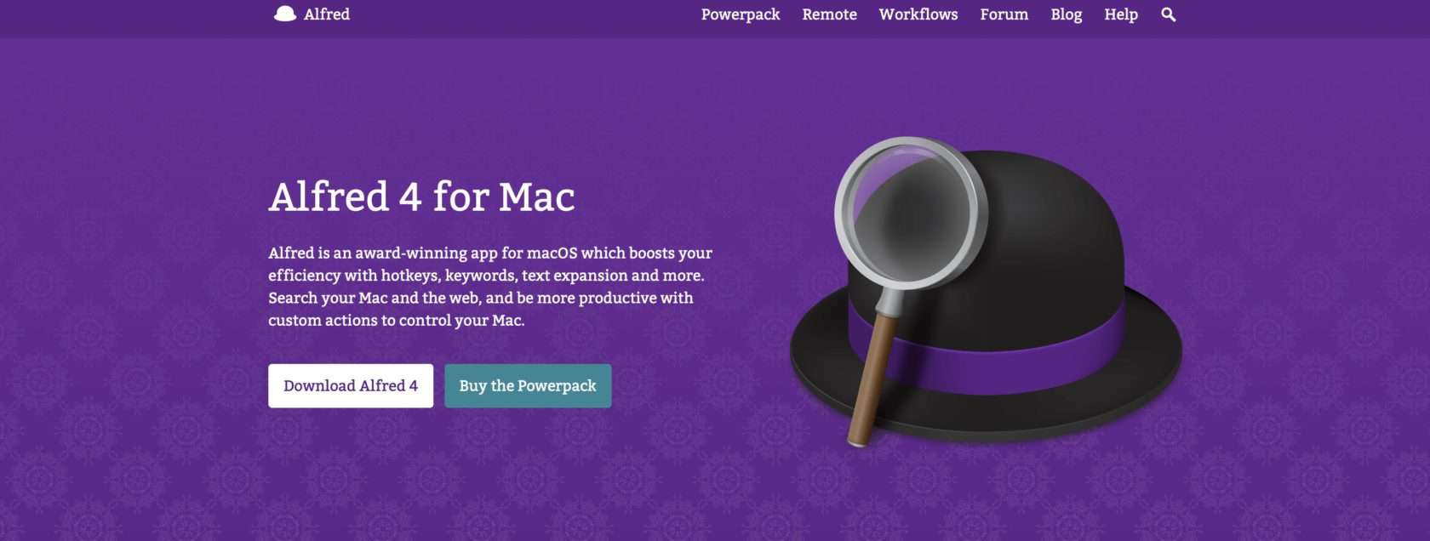Image resolution: width=1430 pixels, height=541 pixels.
Task: Click the Buy the Powerpack button
Action: click(528, 386)
